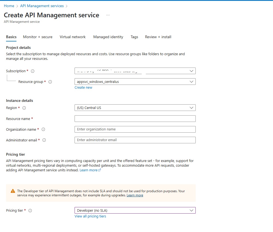Open the Subscription dropdown
The width and height of the screenshot is (273, 232).
click(x=135, y=71)
